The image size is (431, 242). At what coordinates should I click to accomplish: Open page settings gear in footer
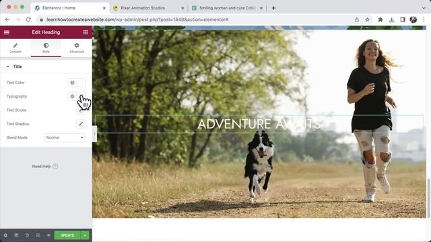point(5,235)
